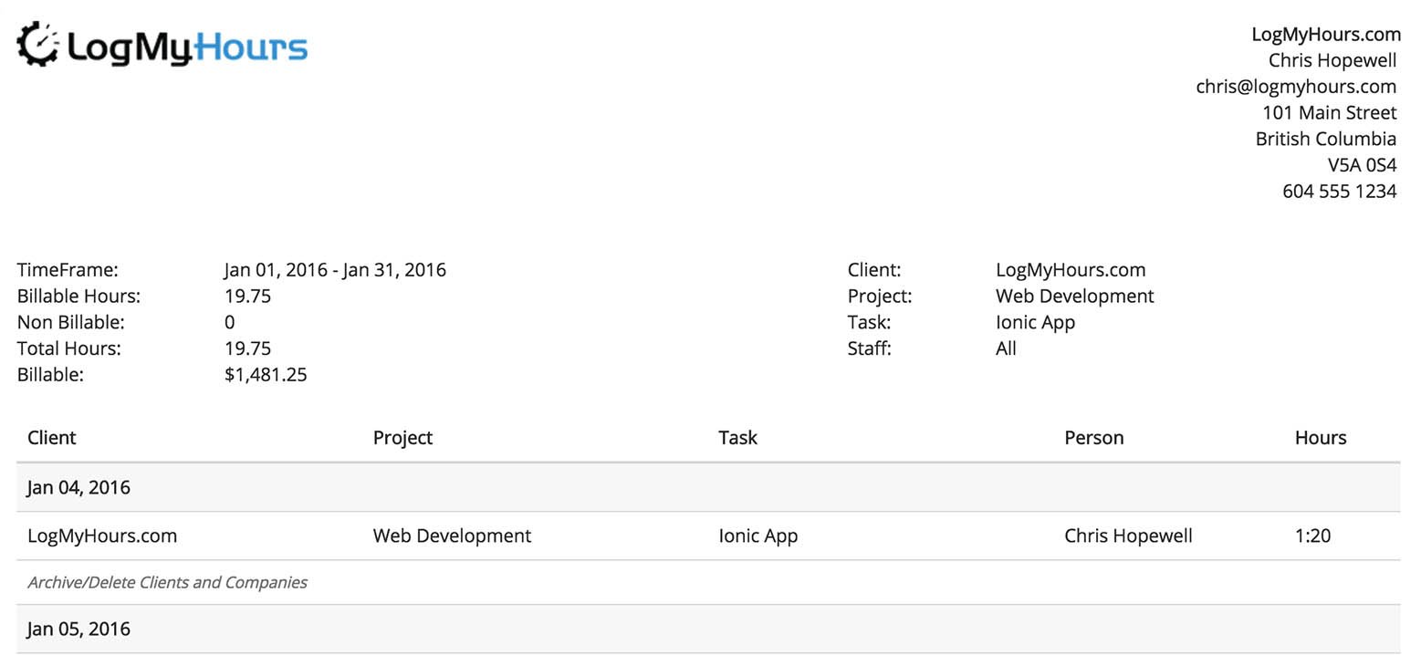This screenshot has height=655, width=1421.
Task: Select the Project column header
Action: (x=402, y=438)
